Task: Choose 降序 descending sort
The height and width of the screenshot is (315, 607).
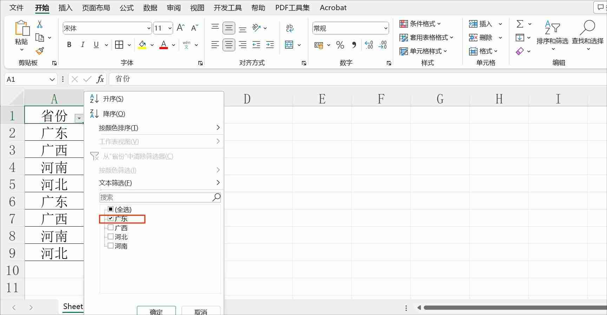Action: (x=154, y=114)
